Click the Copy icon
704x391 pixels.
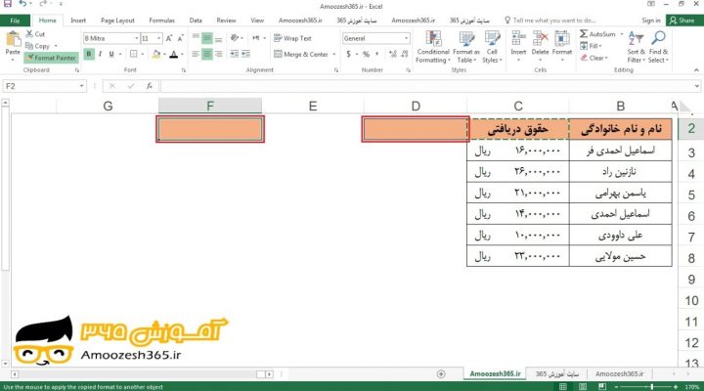[29, 46]
